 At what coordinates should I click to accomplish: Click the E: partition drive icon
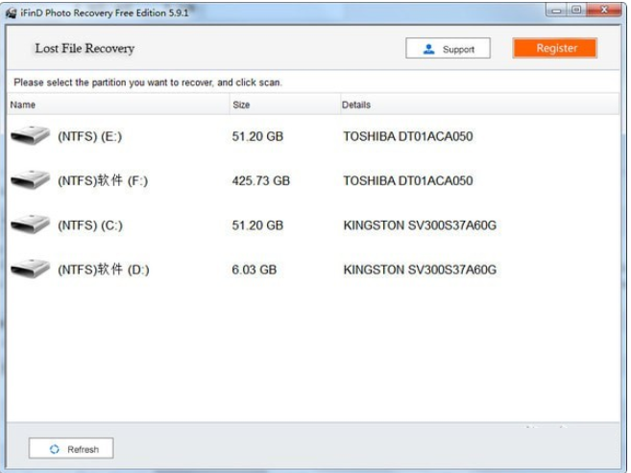[x=30, y=135]
